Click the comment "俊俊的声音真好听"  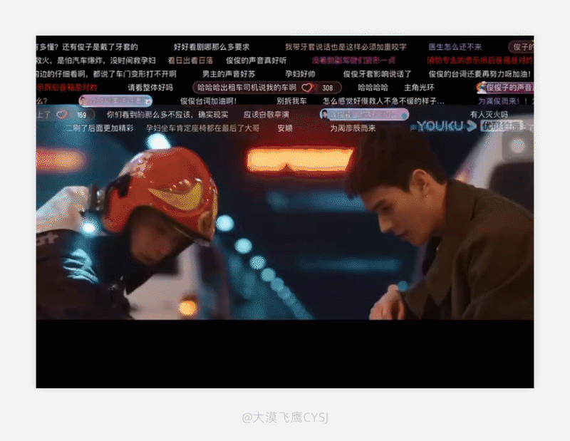click(256, 61)
